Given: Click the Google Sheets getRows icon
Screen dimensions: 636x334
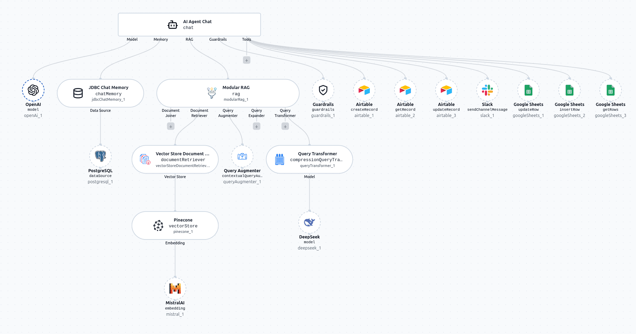Looking at the screenshot, I should [x=610, y=90].
